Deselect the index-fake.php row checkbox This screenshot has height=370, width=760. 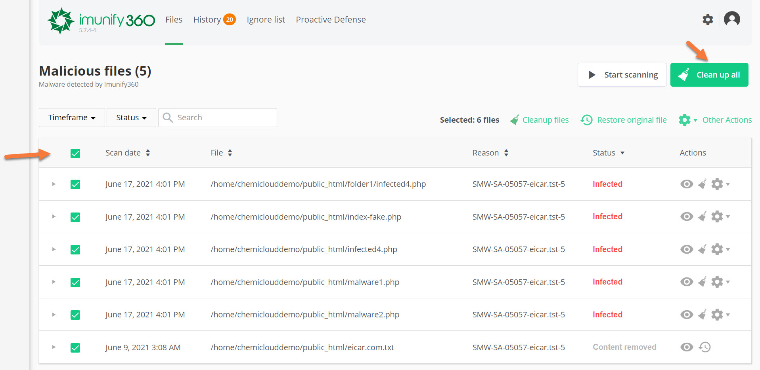(75, 217)
